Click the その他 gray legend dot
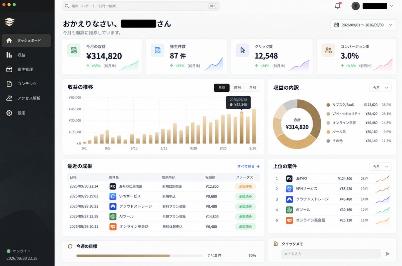Screen dimensions: 402x266 pyautogui.click(x=328, y=141)
